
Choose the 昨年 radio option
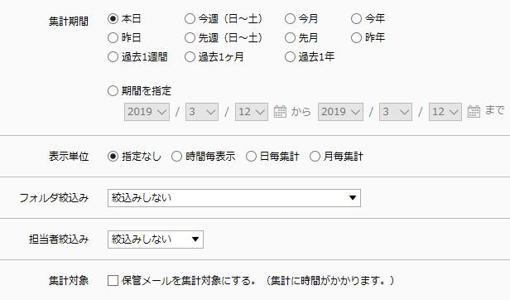pos(357,38)
